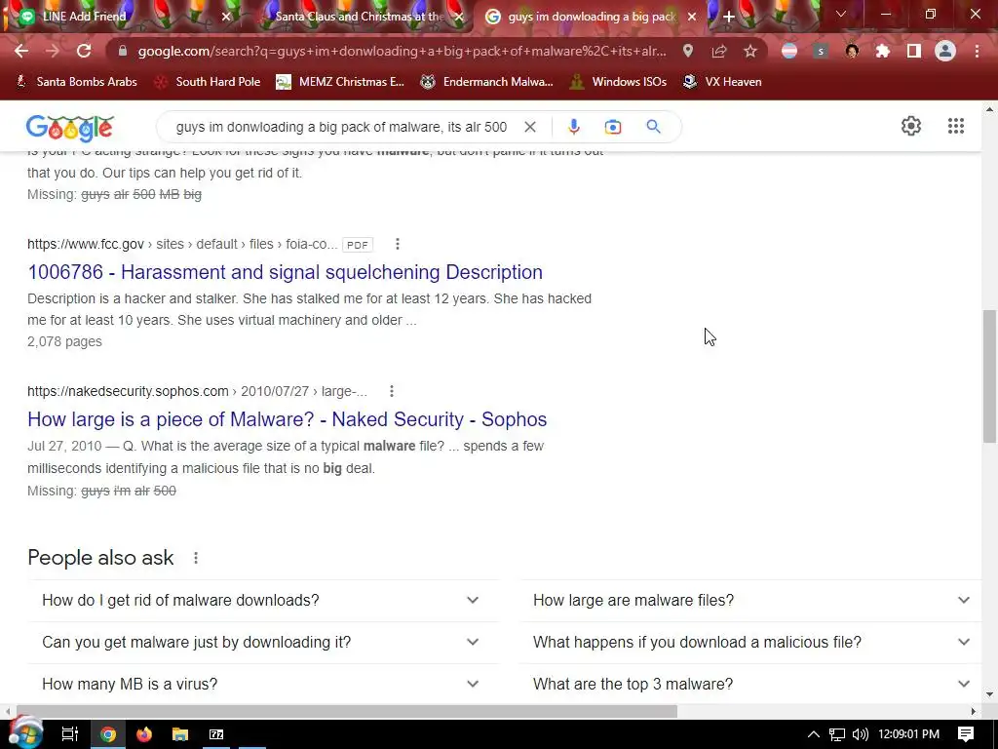Screen dimensions: 998x749
Task: Expand 'How large are malware files?'
Action: [x=751, y=600]
